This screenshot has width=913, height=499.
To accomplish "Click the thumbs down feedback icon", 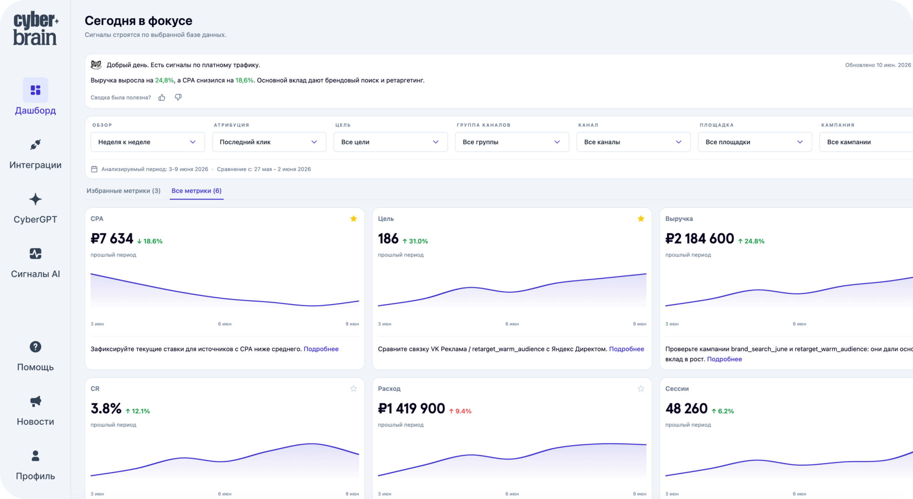I will pos(178,97).
